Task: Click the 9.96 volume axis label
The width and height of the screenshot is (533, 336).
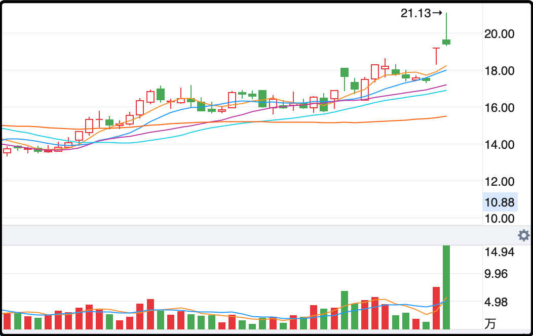Action: click(x=500, y=275)
